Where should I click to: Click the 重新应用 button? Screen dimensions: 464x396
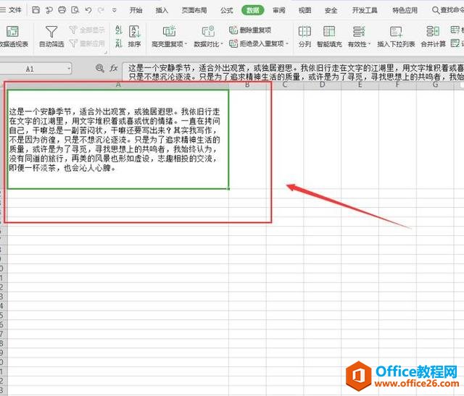point(87,43)
